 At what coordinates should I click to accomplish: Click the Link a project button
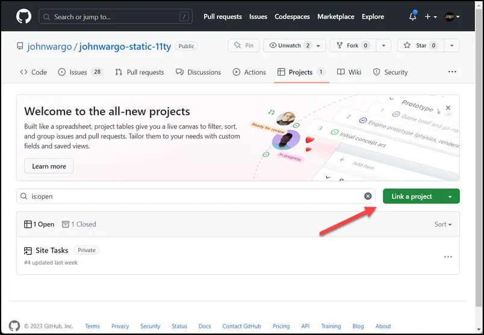pos(412,196)
